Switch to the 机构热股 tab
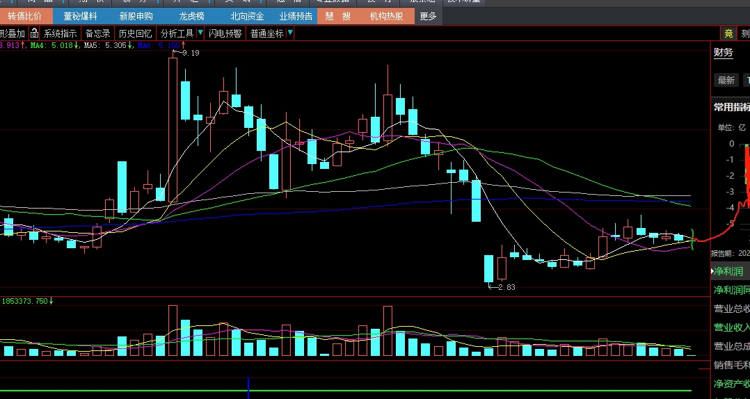The height and width of the screenshot is (399, 750). click(x=387, y=16)
